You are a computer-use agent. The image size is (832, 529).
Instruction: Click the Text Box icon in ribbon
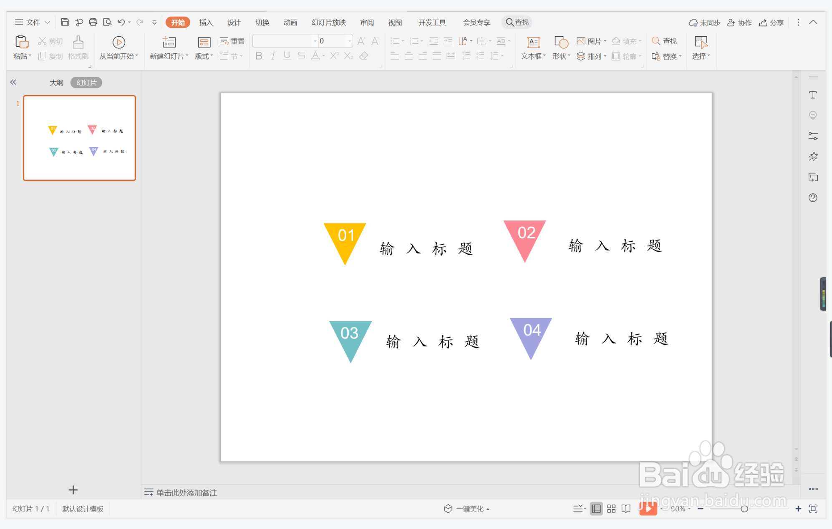click(x=533, y=42)
